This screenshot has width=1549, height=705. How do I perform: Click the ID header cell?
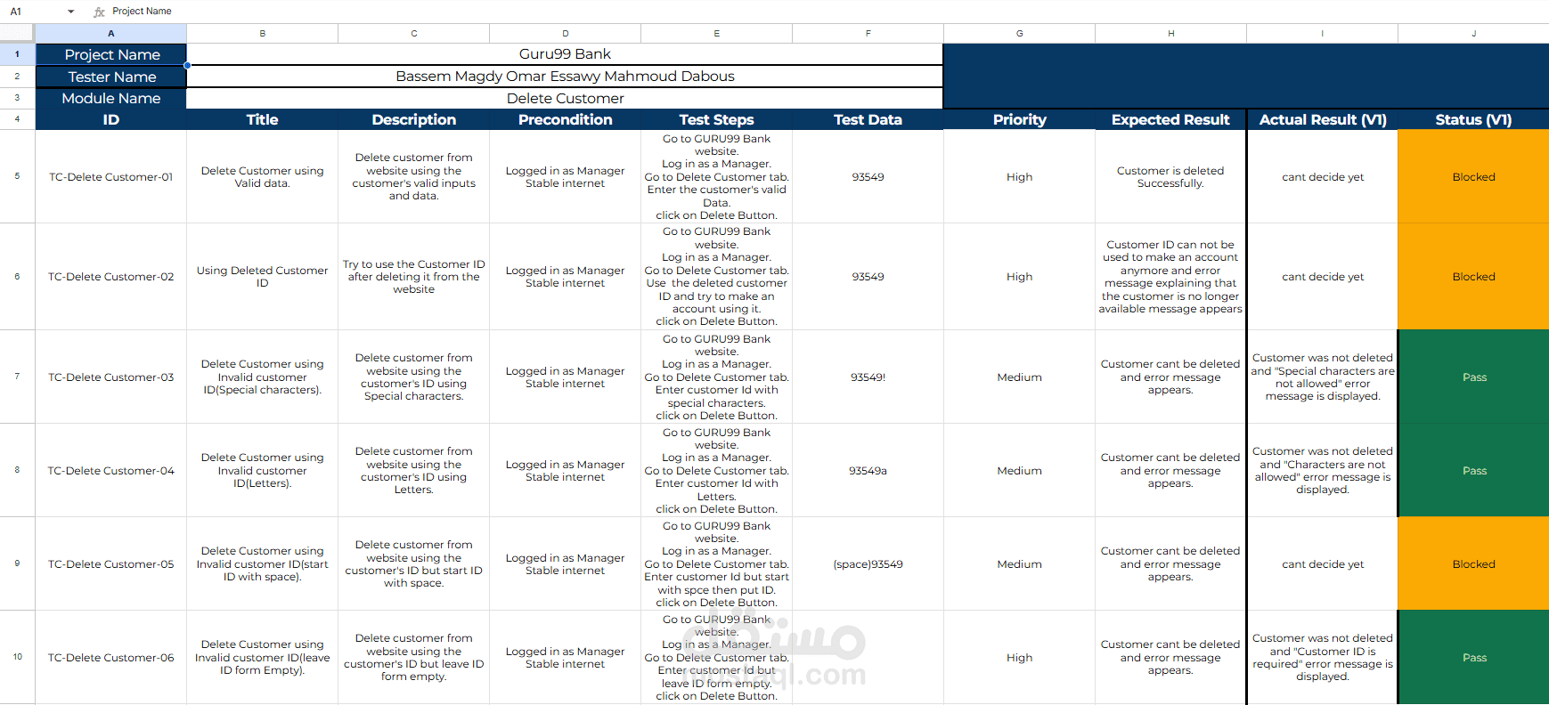(111, 119)
